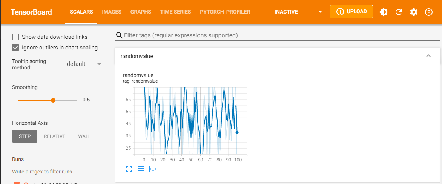The image size is (442, 184).
Task: Click the reload data icon
Action: [399, 12]
